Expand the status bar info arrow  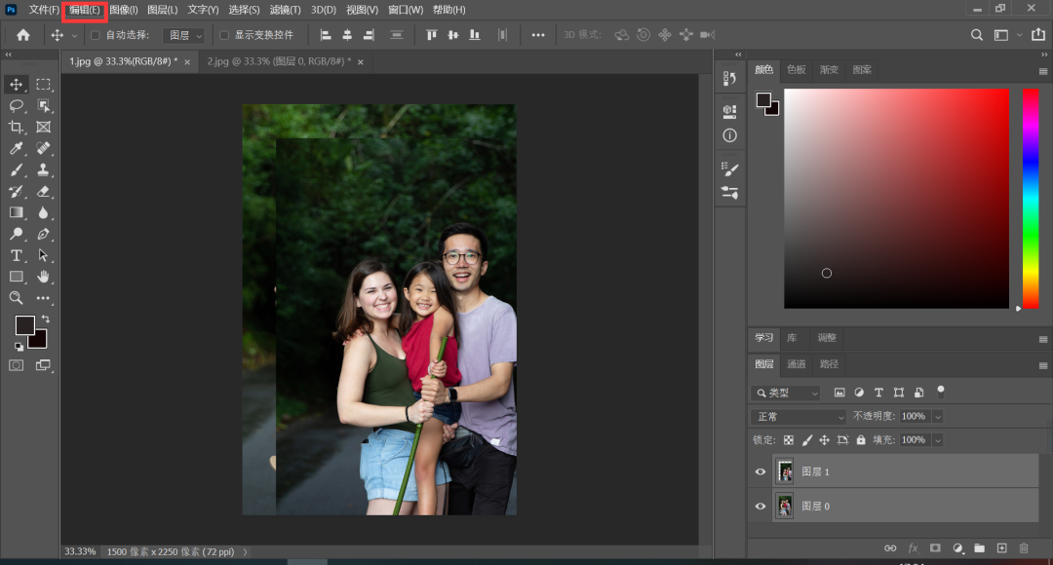pos(245,551)
